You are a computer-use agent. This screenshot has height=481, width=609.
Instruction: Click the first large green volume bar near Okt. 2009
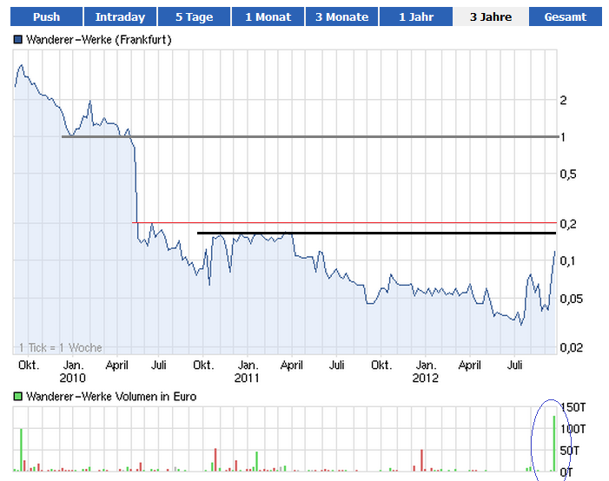(x=22, y=450)
